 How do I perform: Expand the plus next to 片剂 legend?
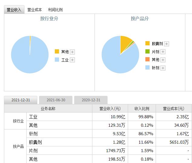coord(163,52)
